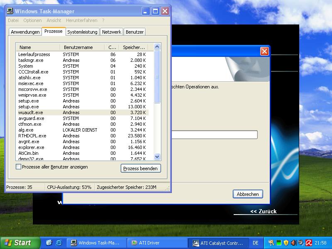Select the Leerlaufprozess row
This screenshot has height=249, width=332.
coord(82,54)
